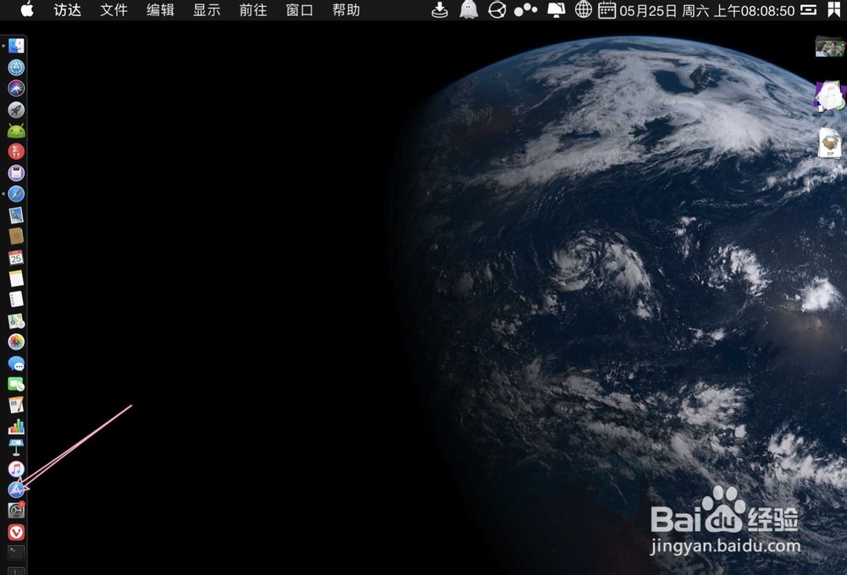
Task: Open the blue compass-like icon below Finder
Action: tap(16, 68)
